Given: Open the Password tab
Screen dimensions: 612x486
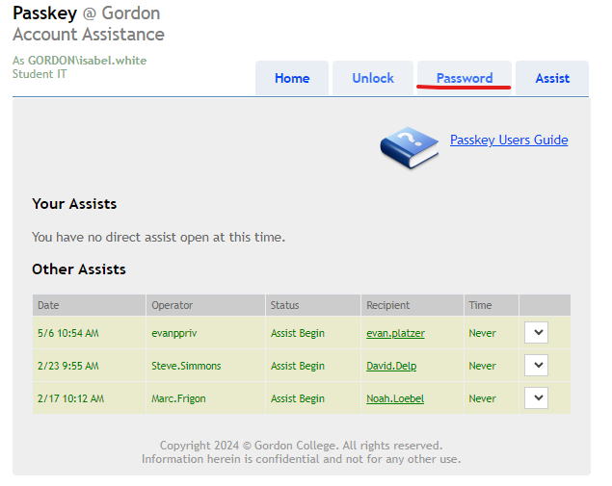Looking at the screenshot, I should click(x=465, y=78).
